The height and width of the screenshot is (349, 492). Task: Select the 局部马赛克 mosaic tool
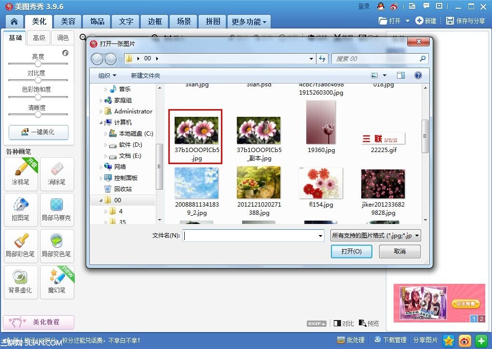click(x=57, y=210)
